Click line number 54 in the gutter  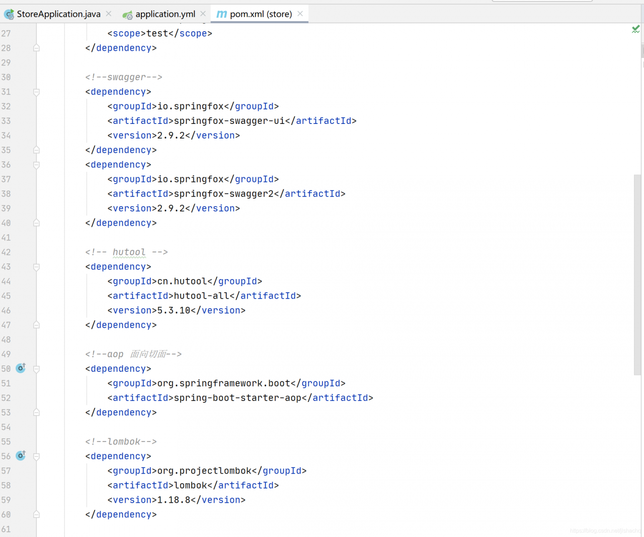(6, 427)
